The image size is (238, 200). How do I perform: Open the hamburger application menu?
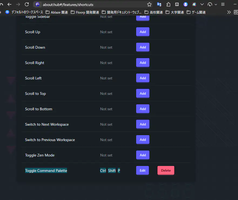[223, 4]
